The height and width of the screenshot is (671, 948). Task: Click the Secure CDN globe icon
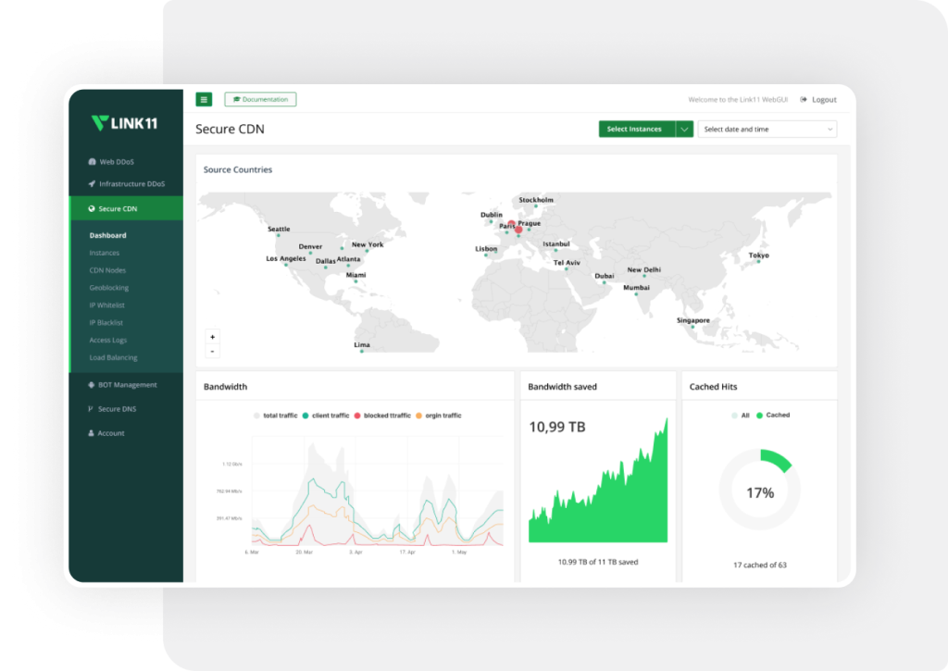92,208
